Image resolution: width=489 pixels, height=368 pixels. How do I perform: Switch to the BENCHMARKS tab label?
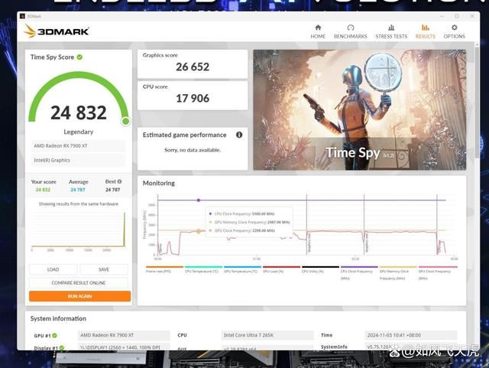coord(351,36)
